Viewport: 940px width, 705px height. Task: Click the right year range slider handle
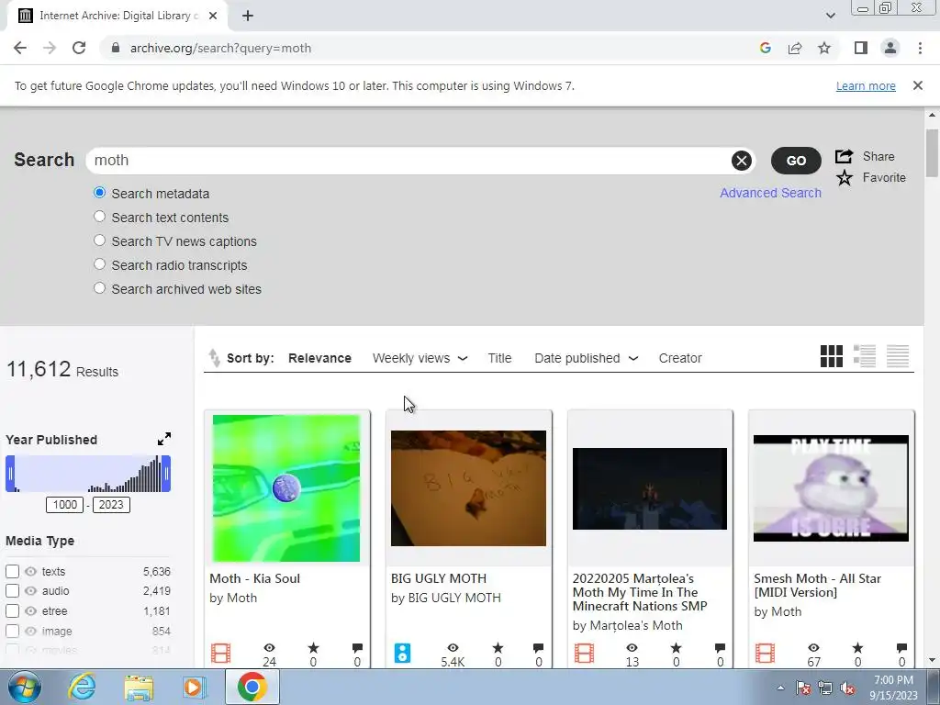tap(166, 474)
